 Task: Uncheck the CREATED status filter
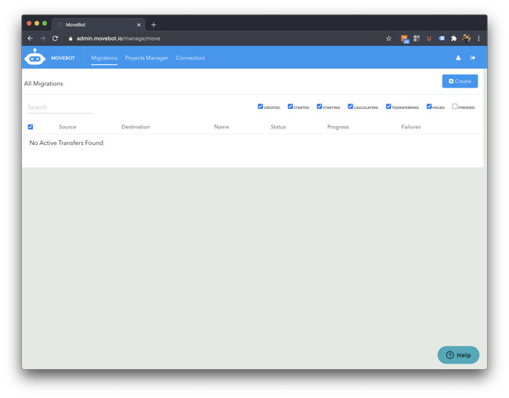(x=261, y=107)
